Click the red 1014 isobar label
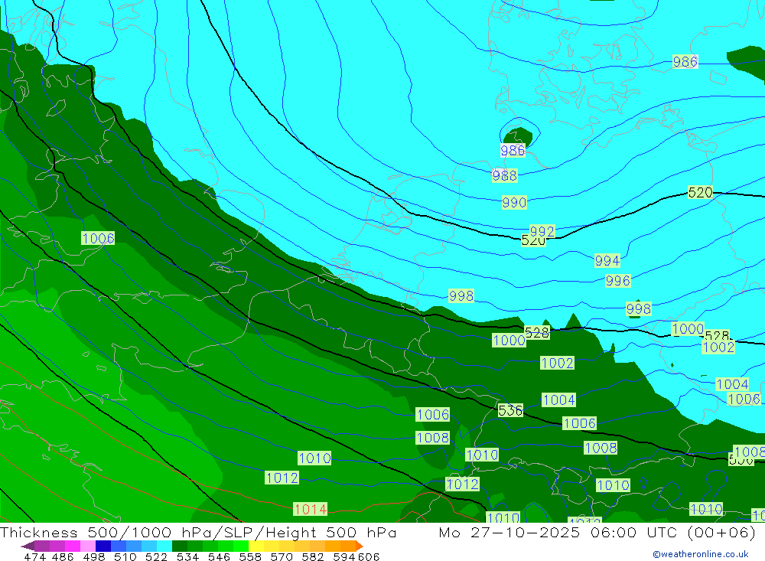Viewport: 765px width, 561px height. tap(311, 509)
